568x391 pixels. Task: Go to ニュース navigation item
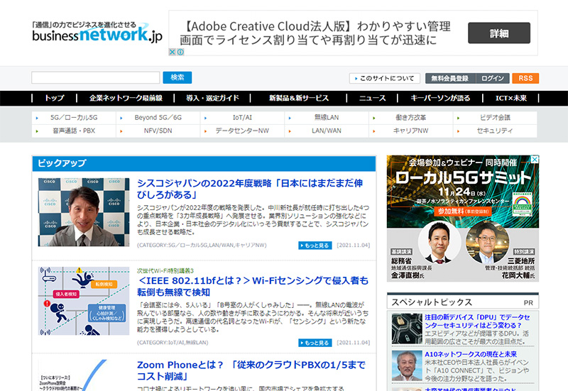coord(372,98)
